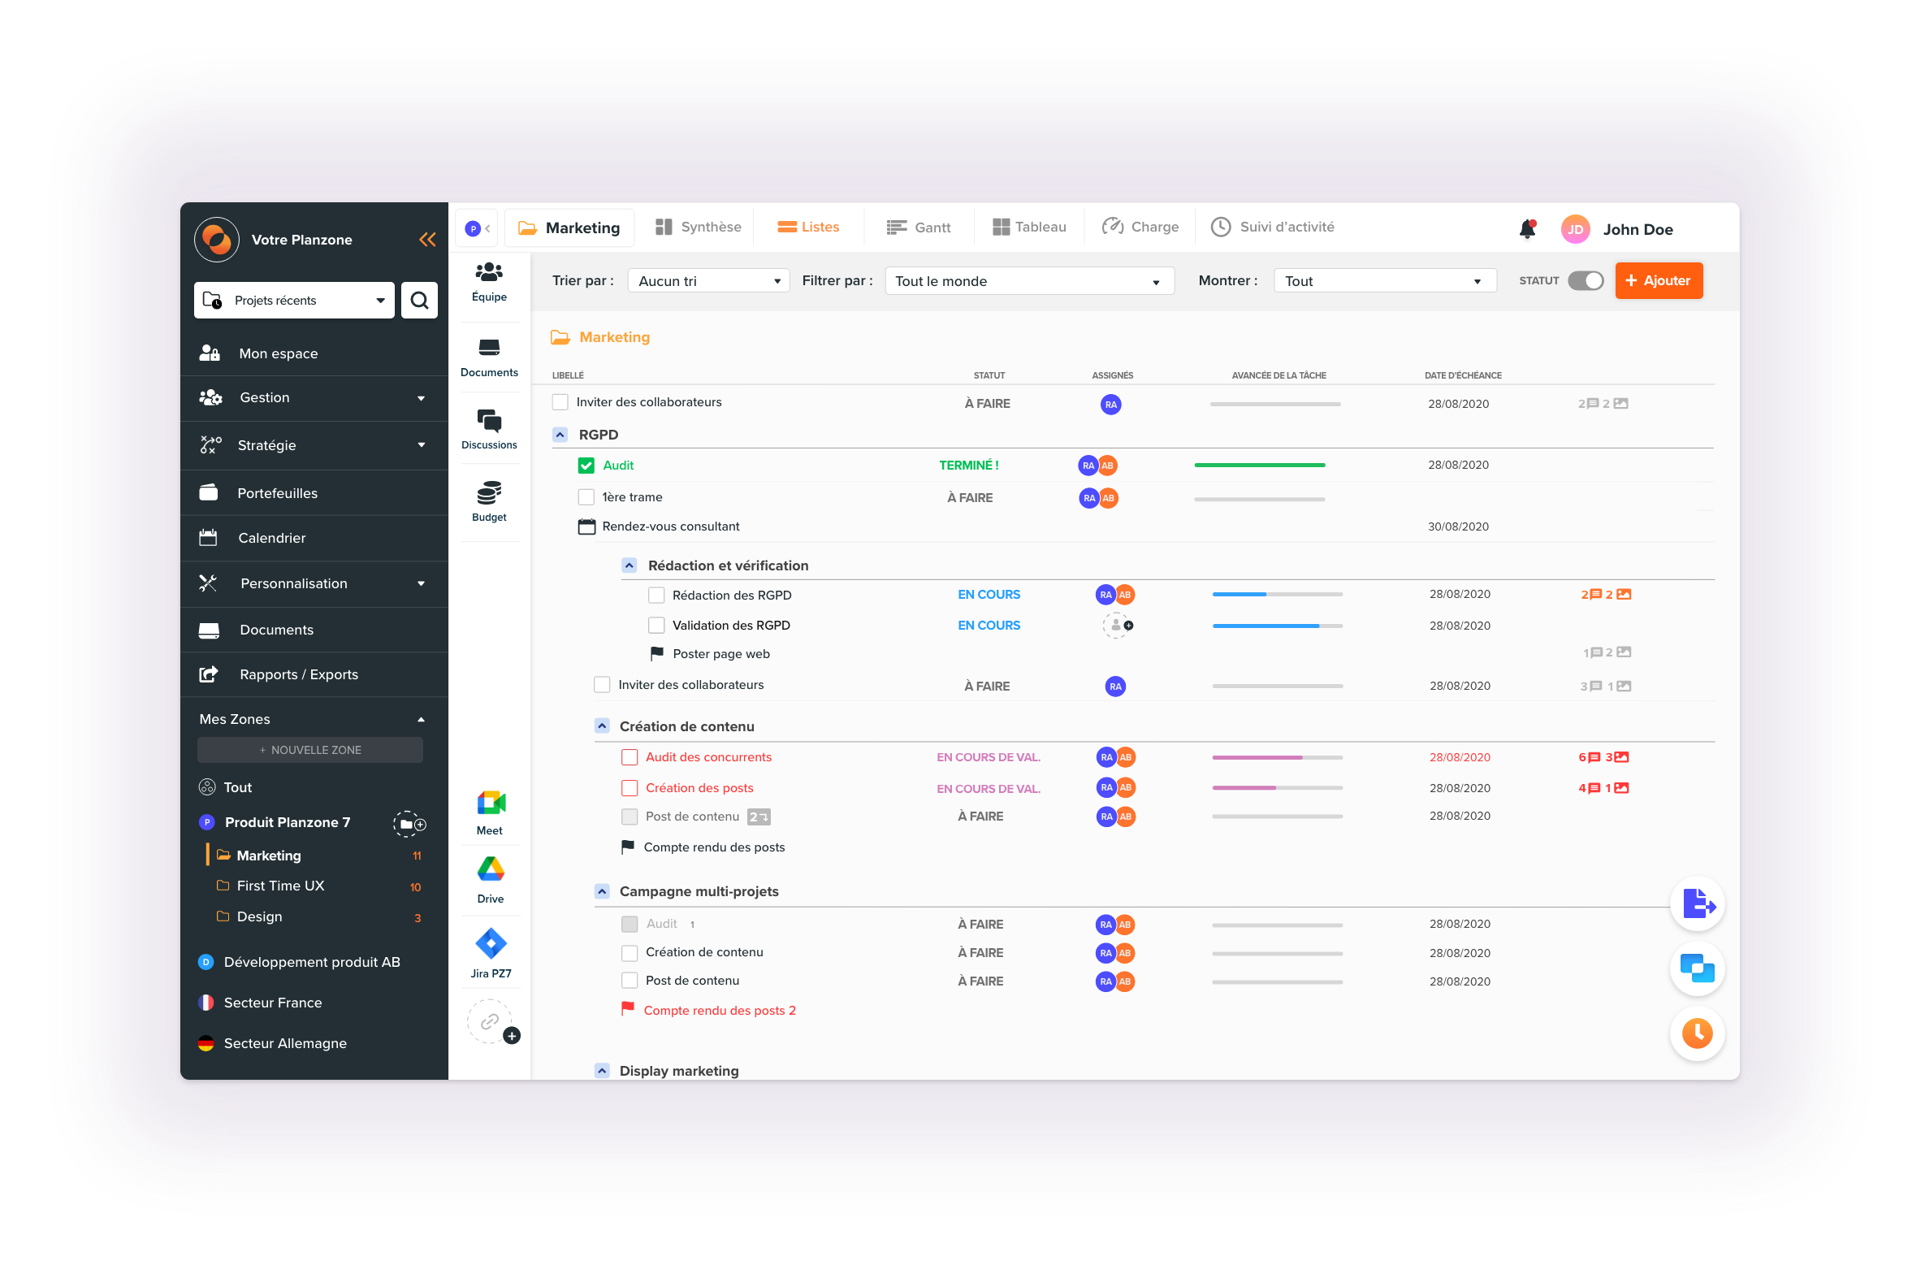Click the NOUVELLE ZONE button

(309, 750)
